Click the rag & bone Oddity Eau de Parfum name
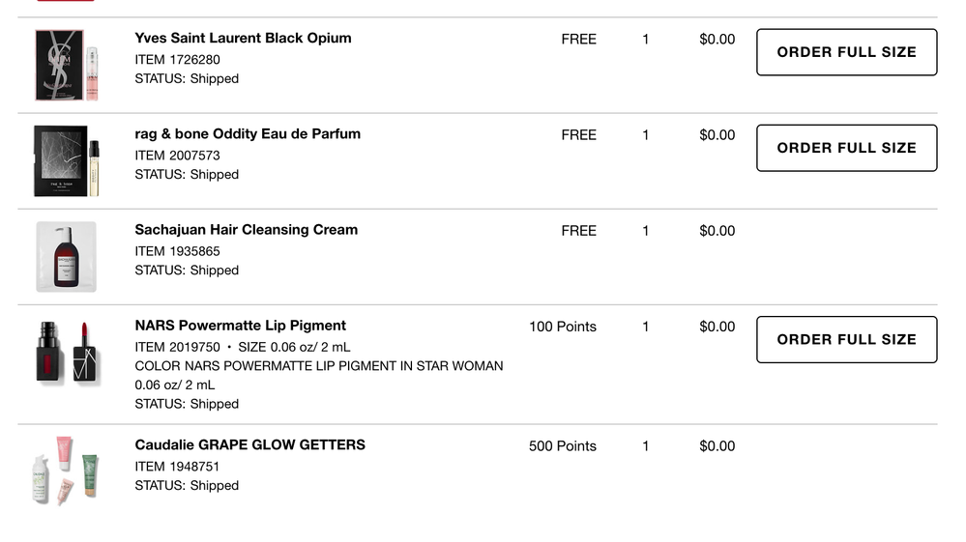966x542 pixels. (248, 134)
